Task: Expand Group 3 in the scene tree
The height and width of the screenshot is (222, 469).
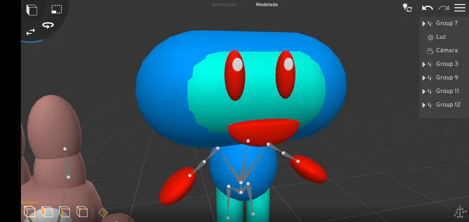Action: pyautogui.click(x=424, y=64)
